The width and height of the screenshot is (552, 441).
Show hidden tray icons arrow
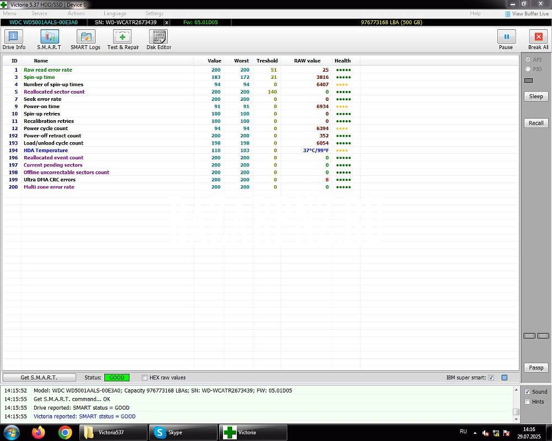(x=475, y=433)
